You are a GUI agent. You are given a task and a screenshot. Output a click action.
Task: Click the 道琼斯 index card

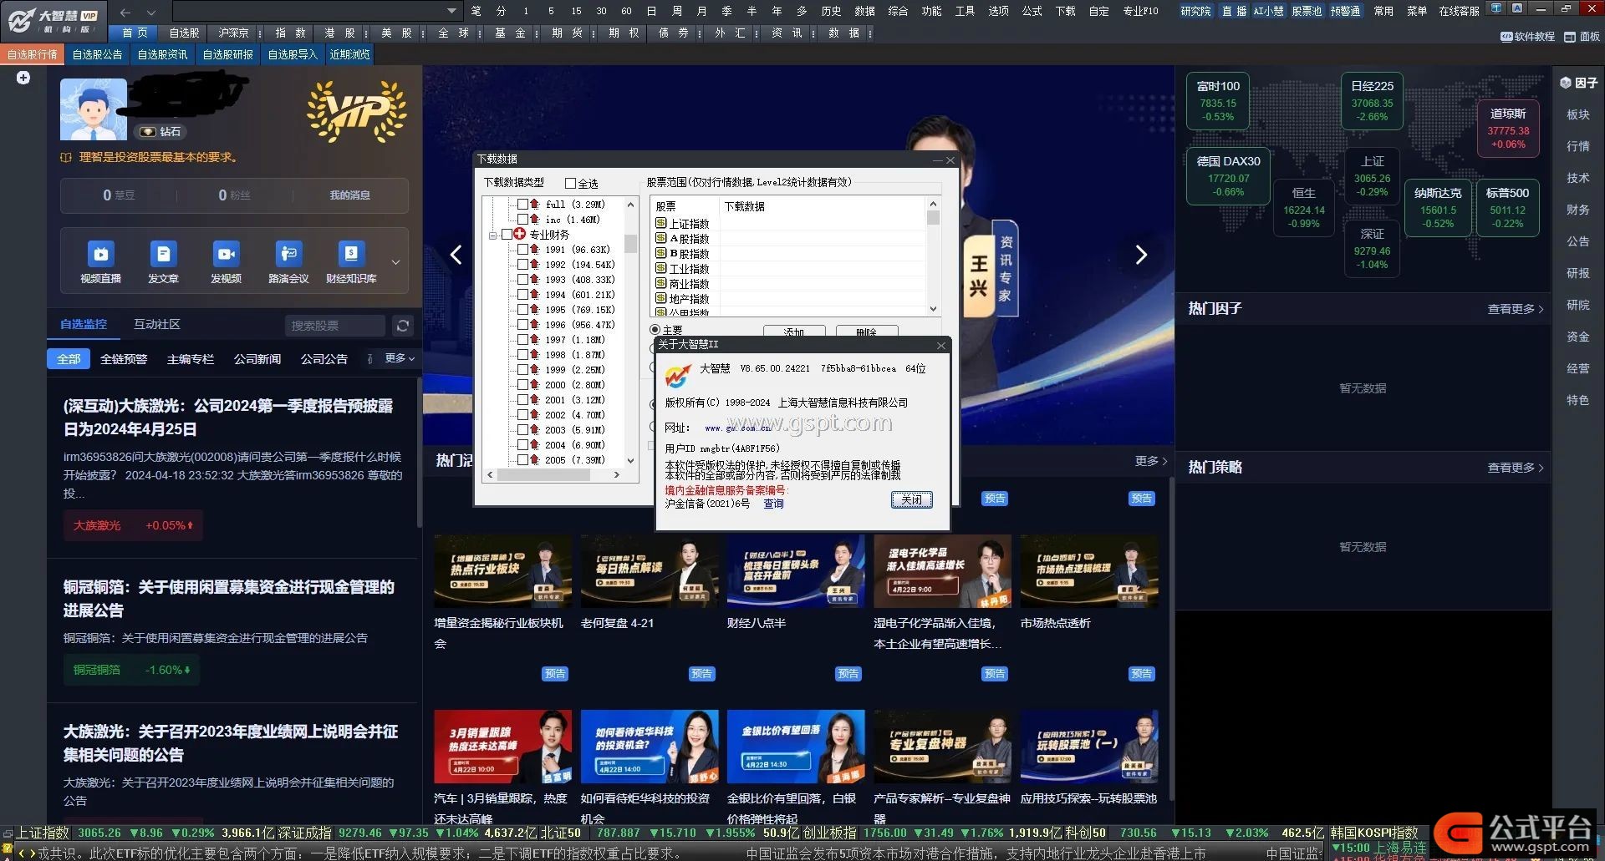(1508, 128)
